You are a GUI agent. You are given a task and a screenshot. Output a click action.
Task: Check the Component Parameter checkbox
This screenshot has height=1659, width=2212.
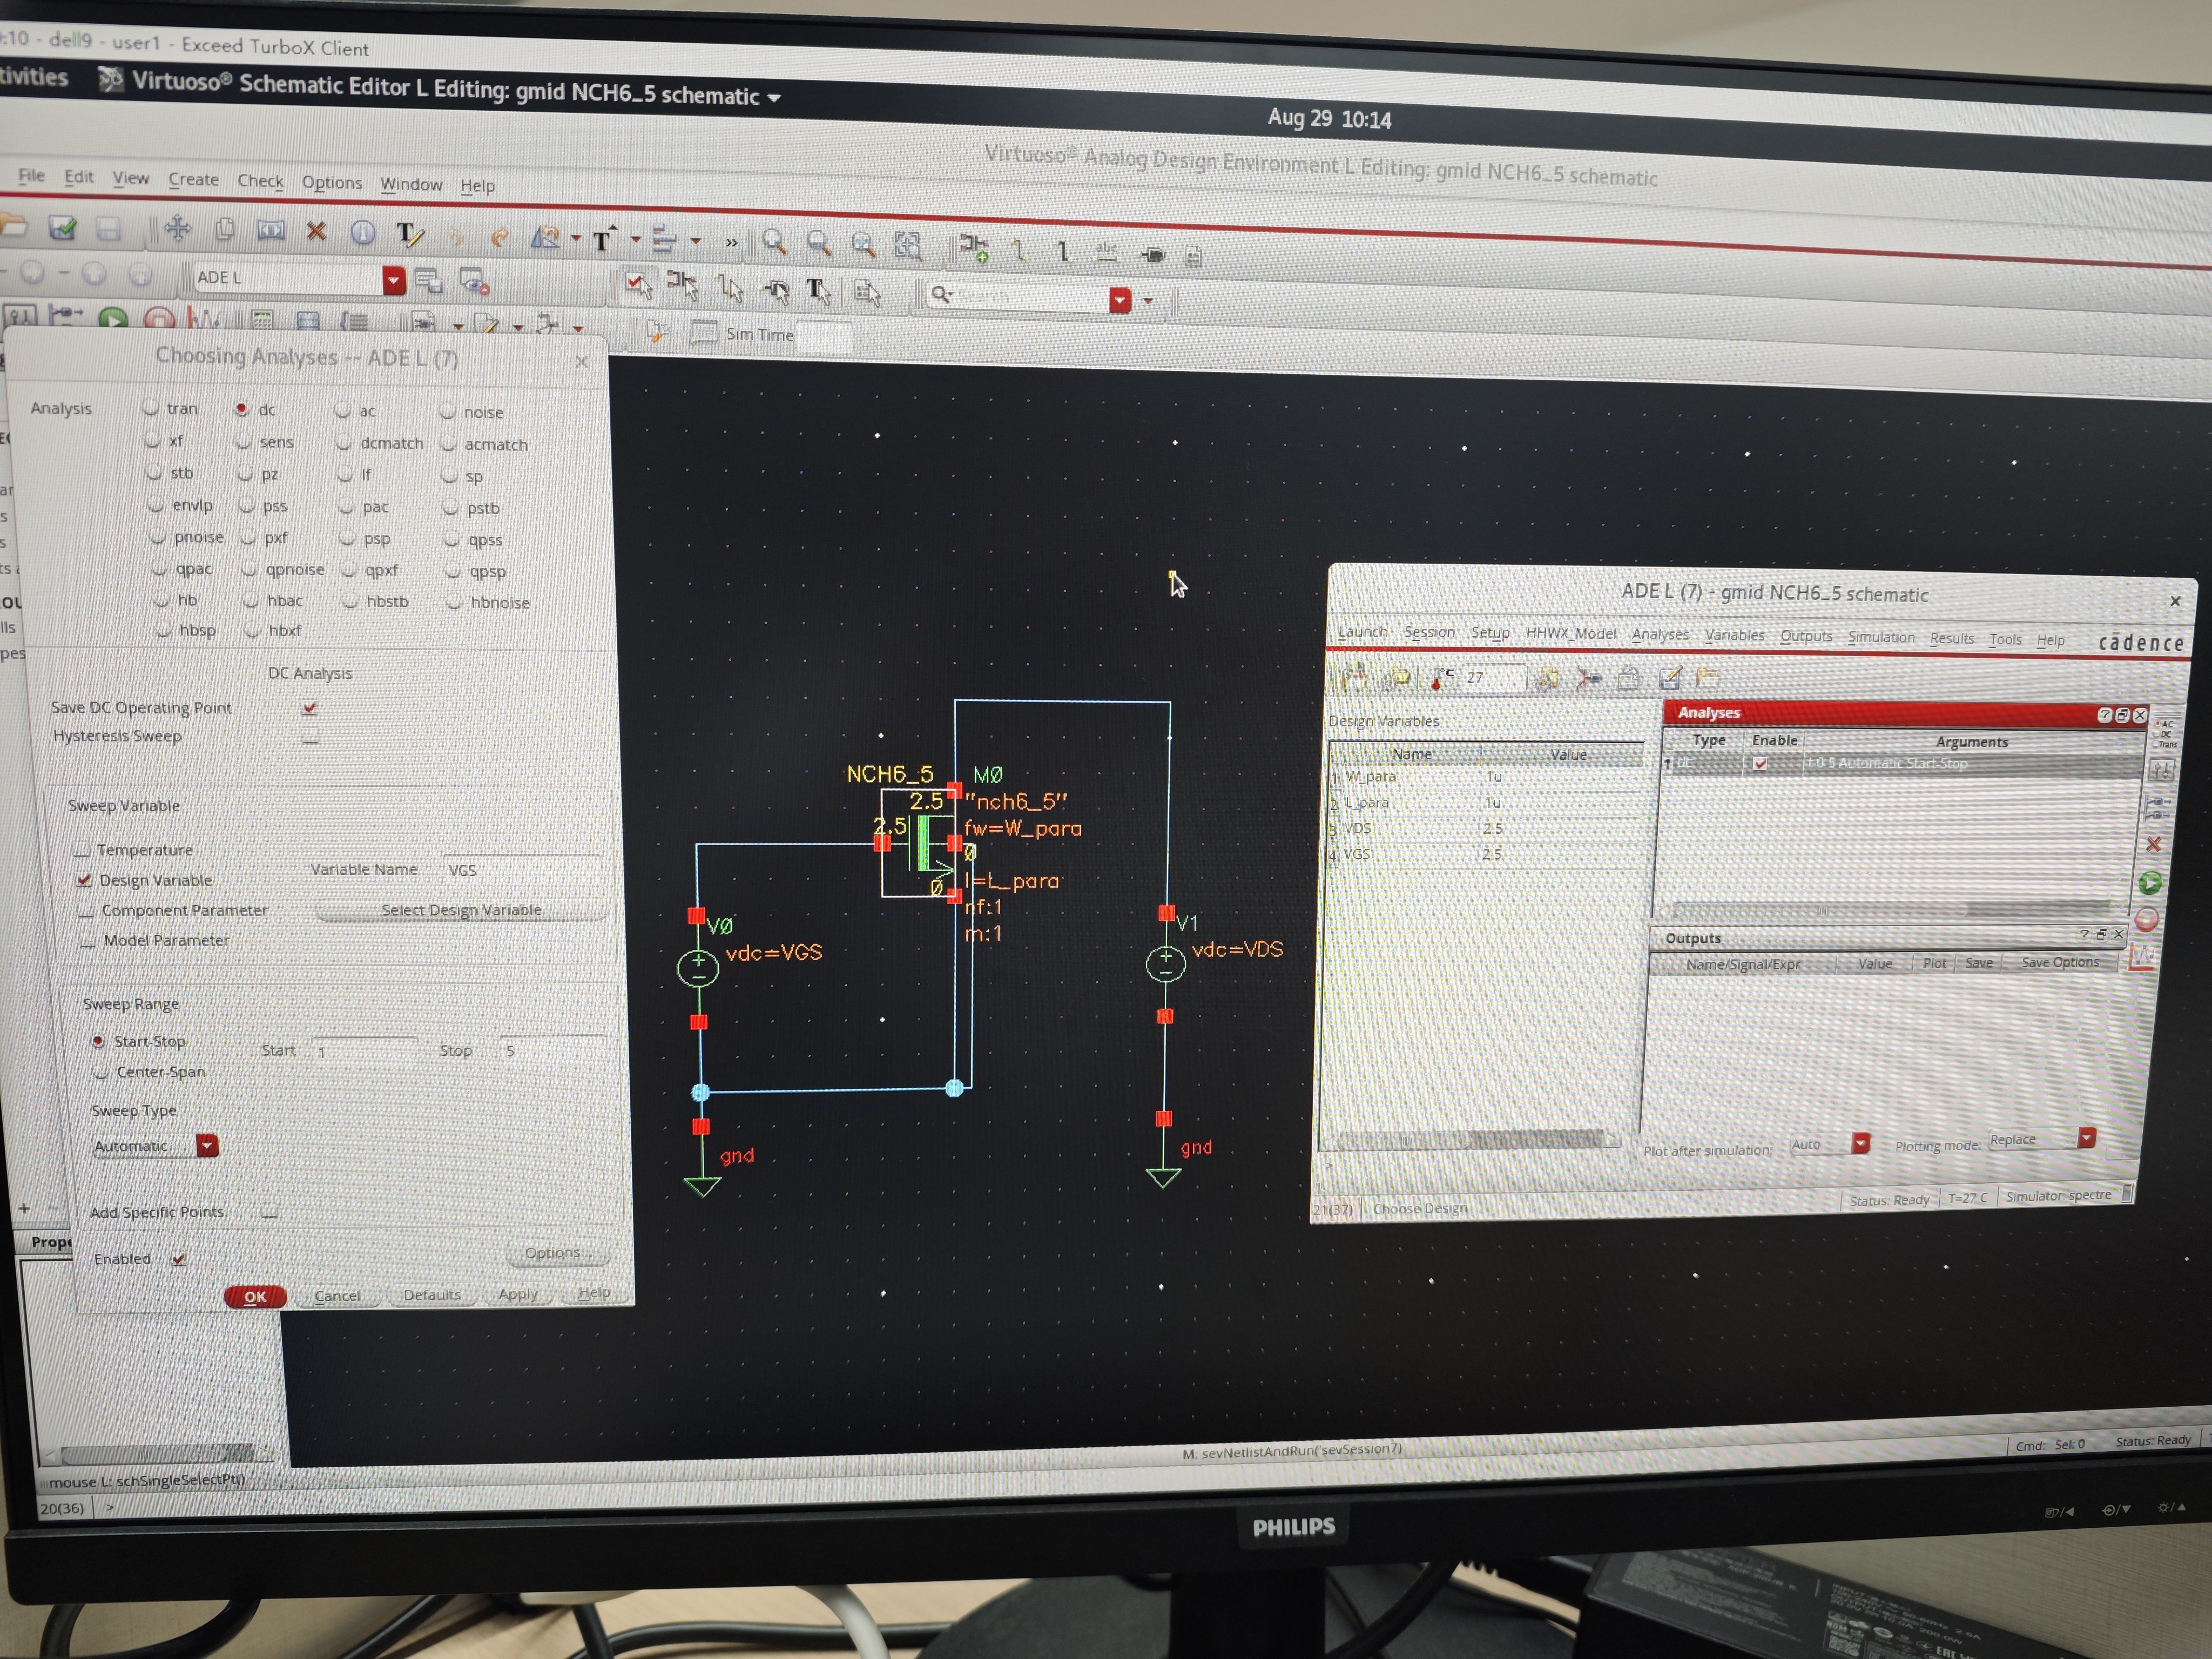(x=86, y=910)
